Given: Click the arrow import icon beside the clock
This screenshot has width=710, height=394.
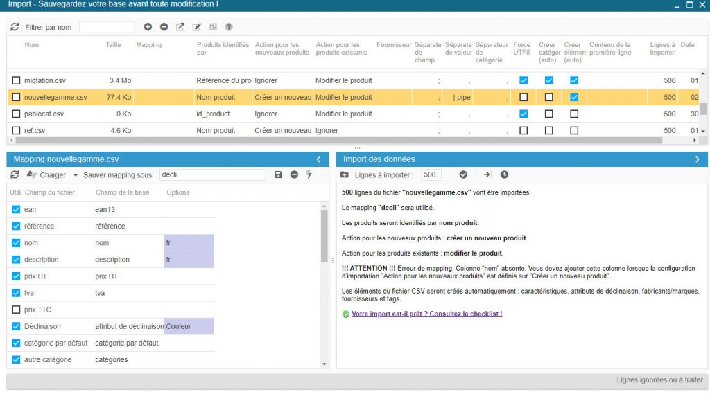Looking at the screenshot, I should [x=487, y=175].
